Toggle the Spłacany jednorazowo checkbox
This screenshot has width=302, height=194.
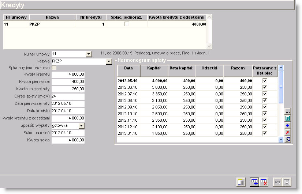54,68
